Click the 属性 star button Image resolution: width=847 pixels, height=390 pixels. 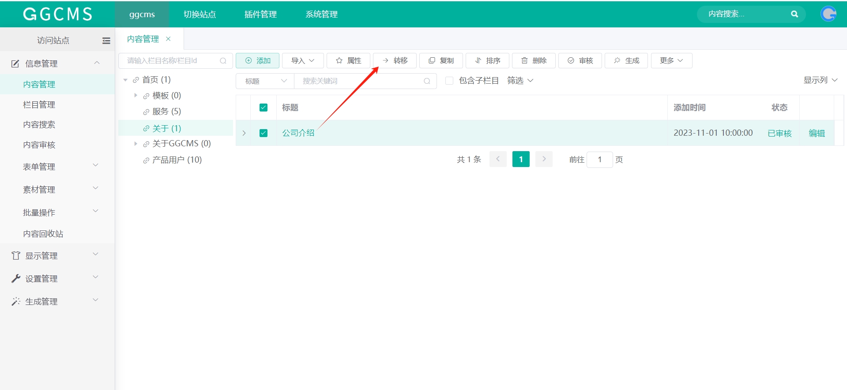point(348,60)
